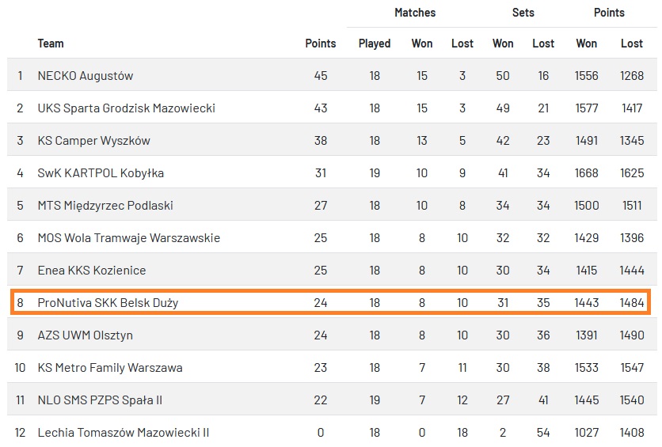Select KS Camper Wyszków team row
The width and height of the screenshot is (662, 447).
[93, 141]
